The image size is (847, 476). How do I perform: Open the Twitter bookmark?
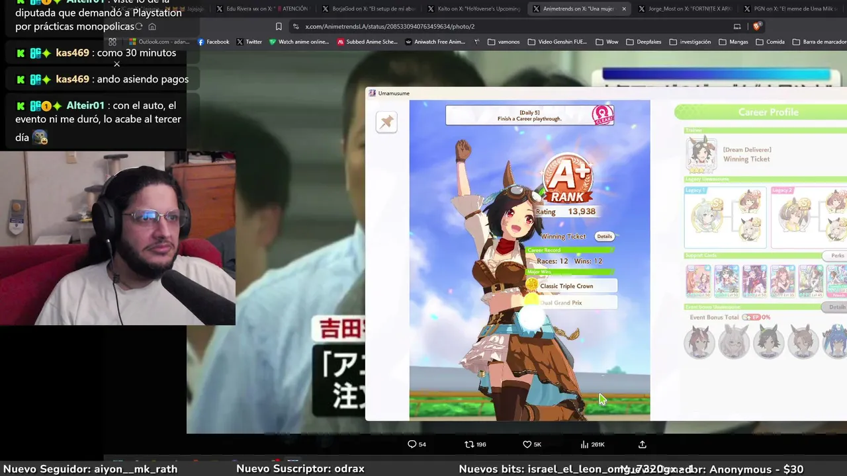249,42
